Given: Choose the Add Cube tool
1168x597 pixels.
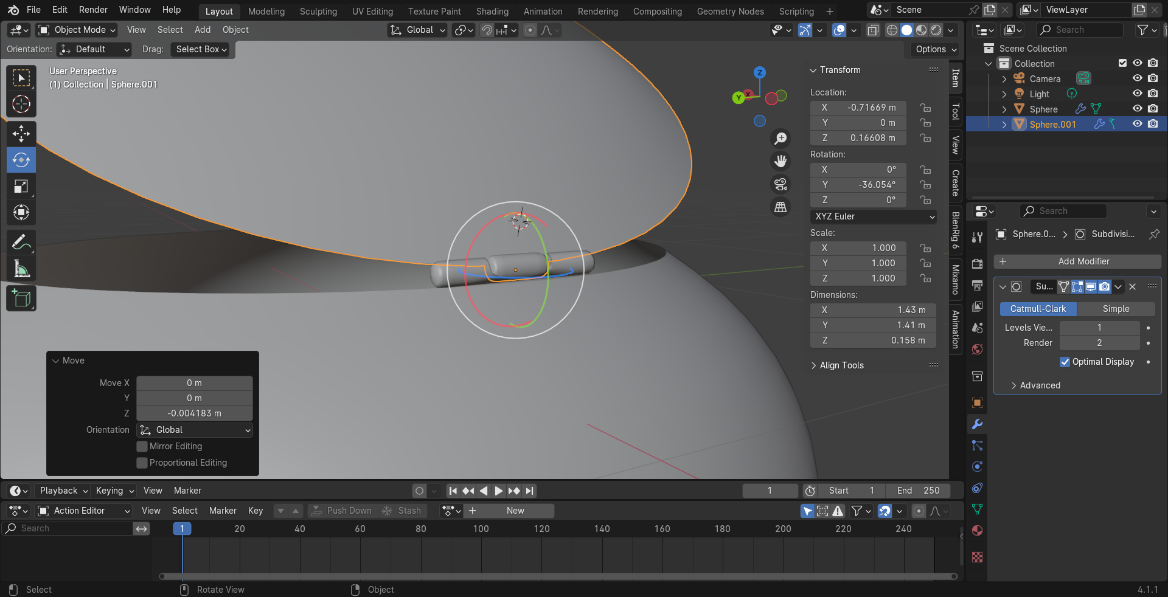Looking at the screenshot, I should tap(21, 298).
